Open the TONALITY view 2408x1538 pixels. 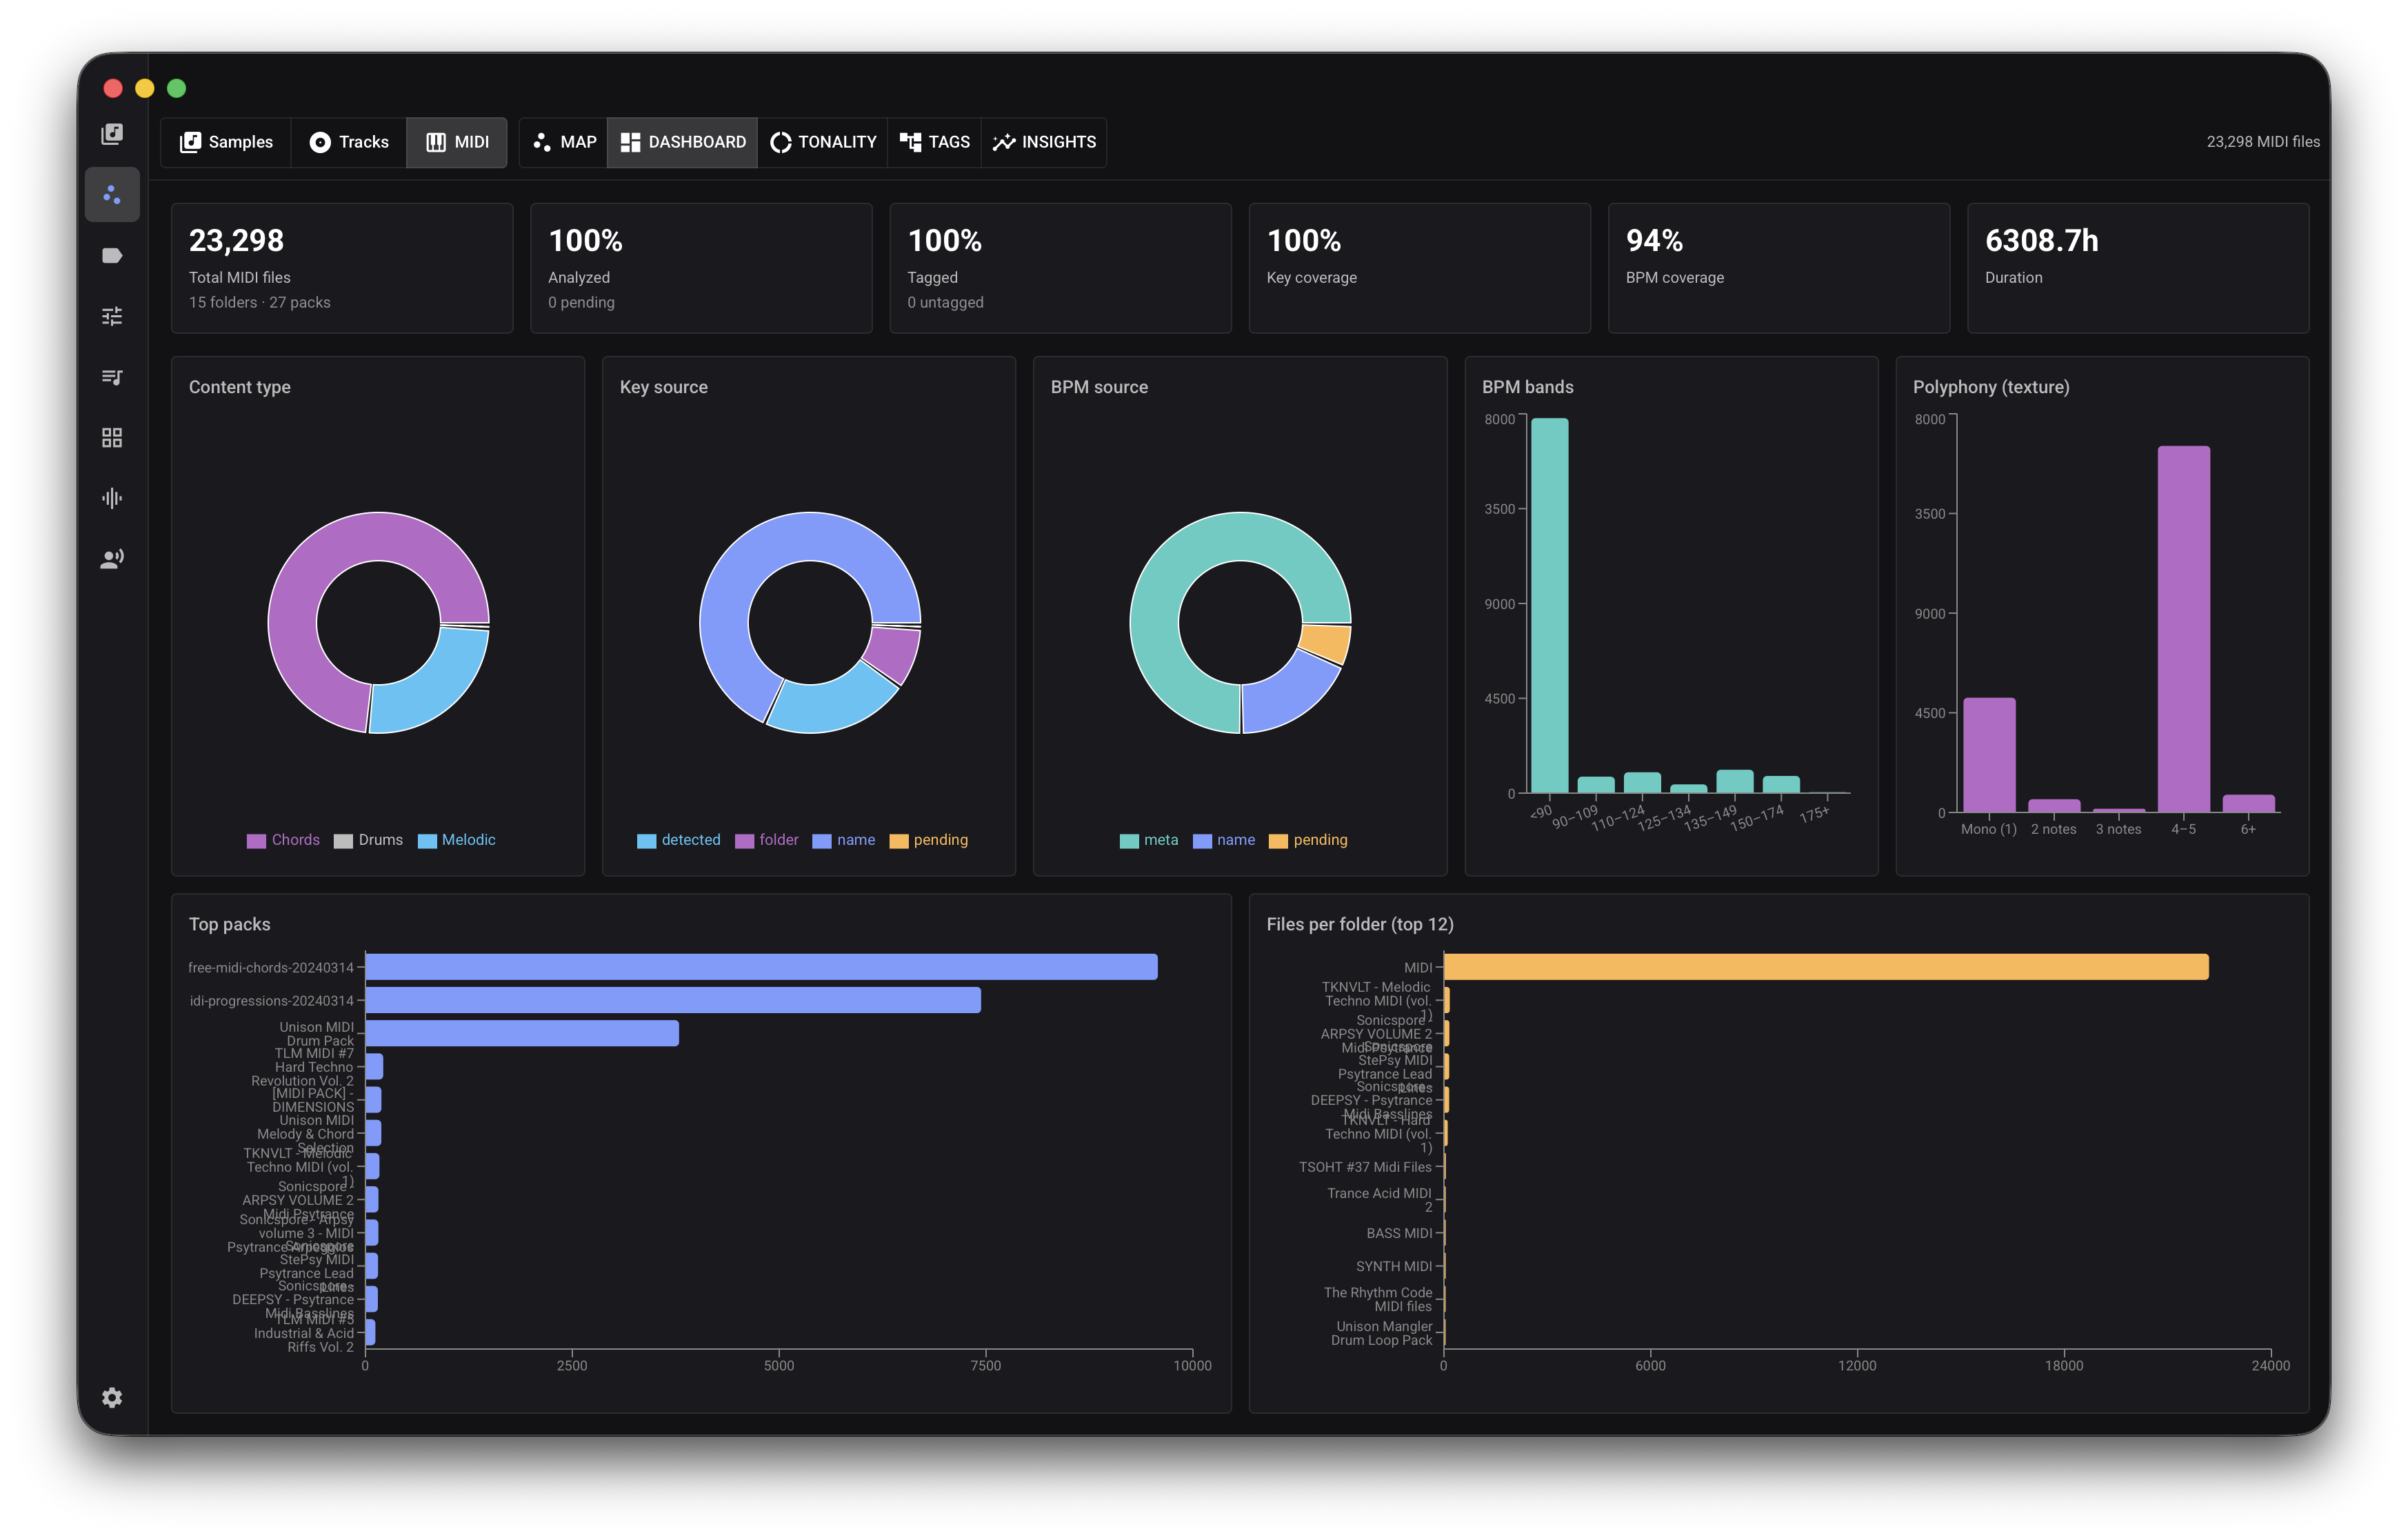[823, 142]
